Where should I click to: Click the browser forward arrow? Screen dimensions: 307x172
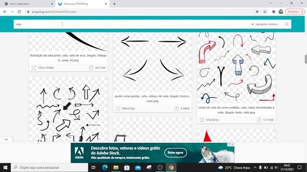pyautogui.click(x=12, y=11)
